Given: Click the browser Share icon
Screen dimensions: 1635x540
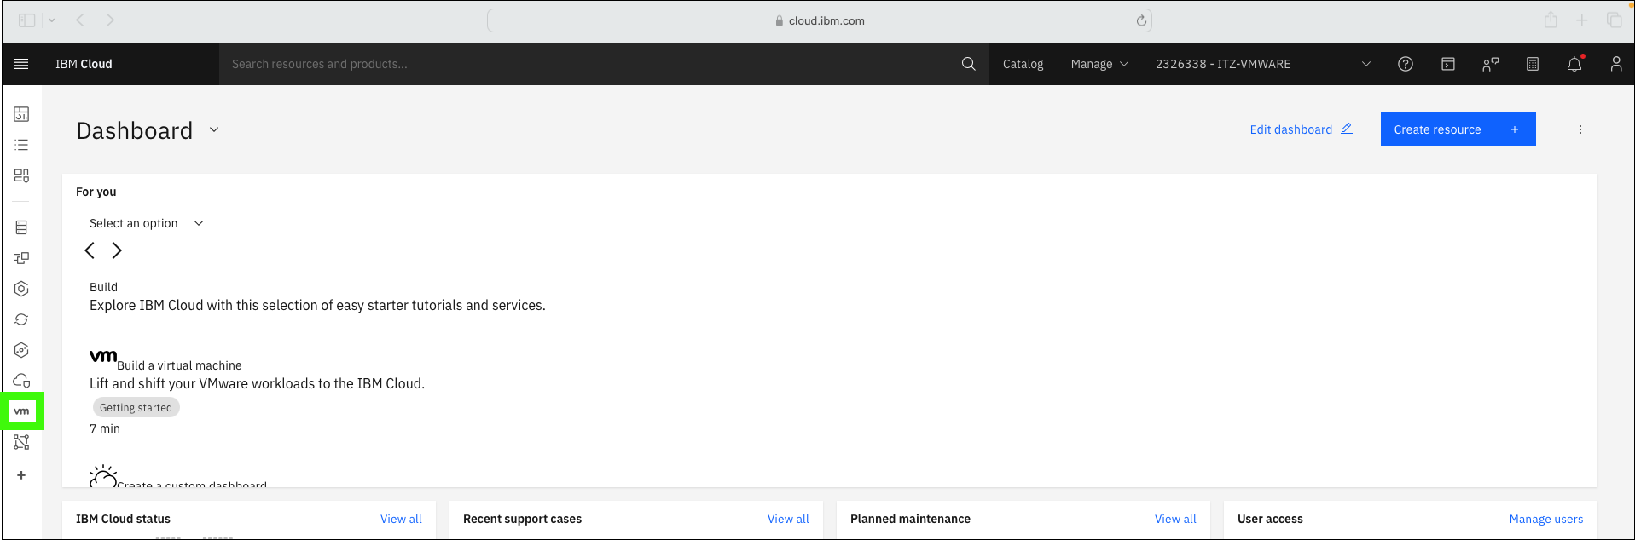Looking at the screenshot, I should 1551,20.
